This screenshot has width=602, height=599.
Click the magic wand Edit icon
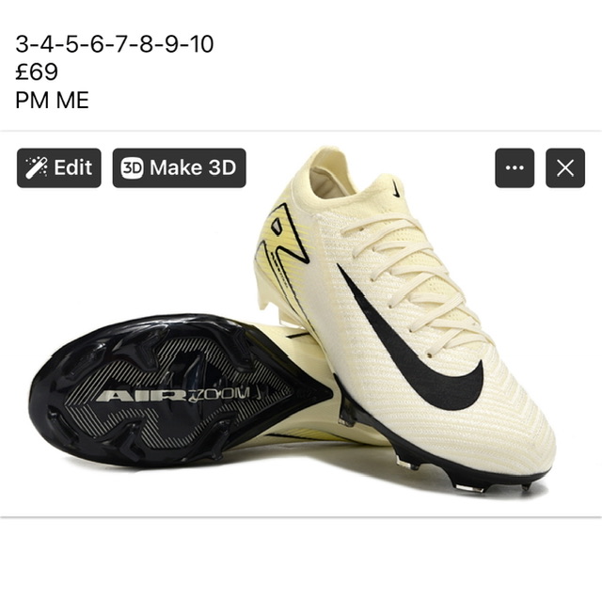pos(37,167)
